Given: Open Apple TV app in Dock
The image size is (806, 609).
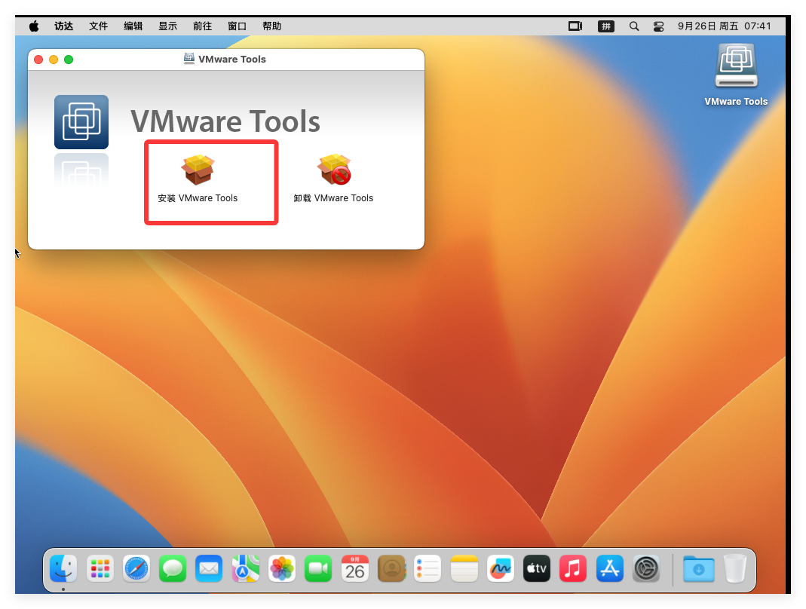Looking at the screenshot, I should coord(537,568).
